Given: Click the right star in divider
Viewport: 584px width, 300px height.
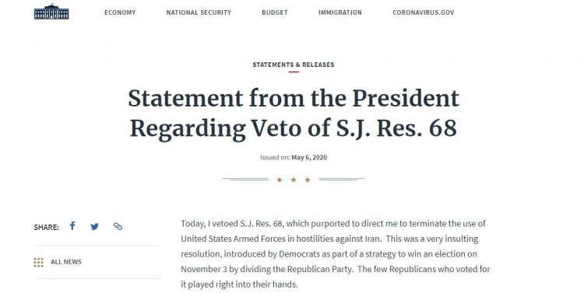Looking at the screenshot, I should point(308,180).
